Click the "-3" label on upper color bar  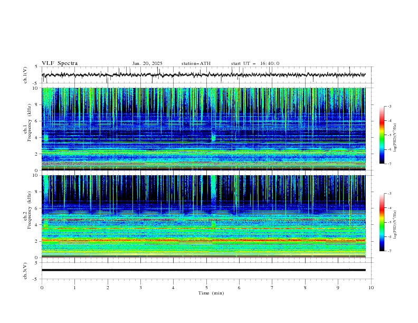(389, 106)
